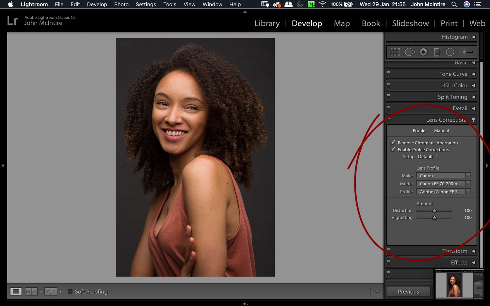Click the Wi-Fi icon in the menu bar
The width and height of the screenshot is (490, 306).
tap(322, 4)
